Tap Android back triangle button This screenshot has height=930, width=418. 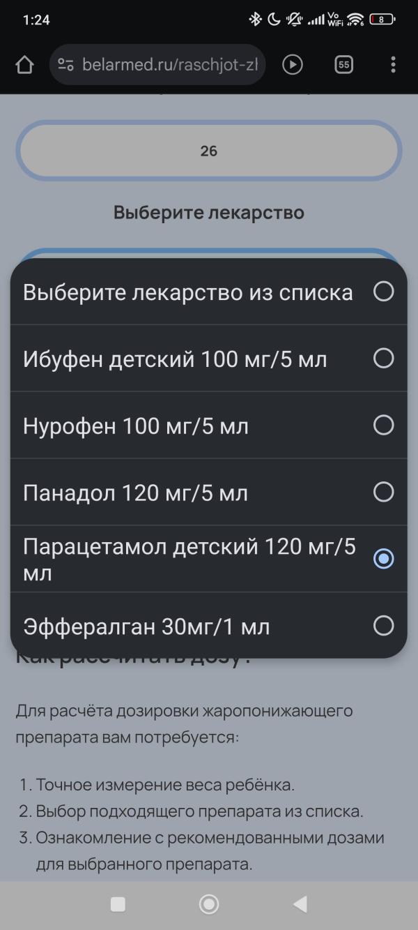(x=300, y=904)
